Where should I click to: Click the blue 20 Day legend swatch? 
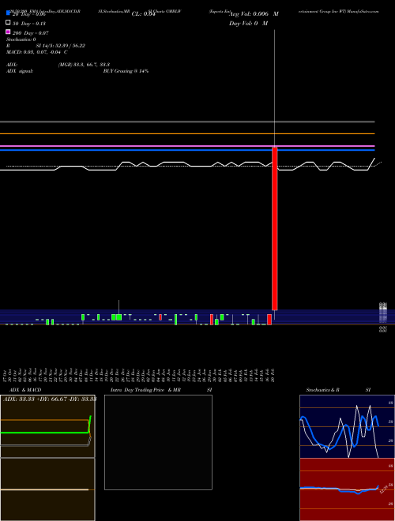tap(8, 13)
